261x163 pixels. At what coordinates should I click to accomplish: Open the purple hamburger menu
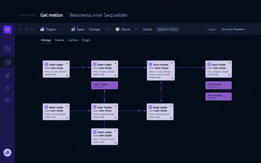(x=7, y=30)
